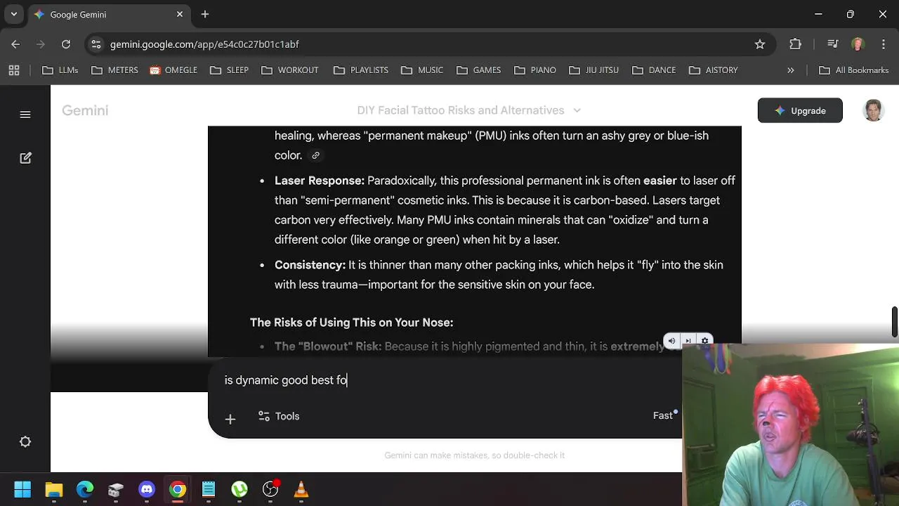899x506 pixels.
Task: Open the Fast model selector
Action: [664, 415]
